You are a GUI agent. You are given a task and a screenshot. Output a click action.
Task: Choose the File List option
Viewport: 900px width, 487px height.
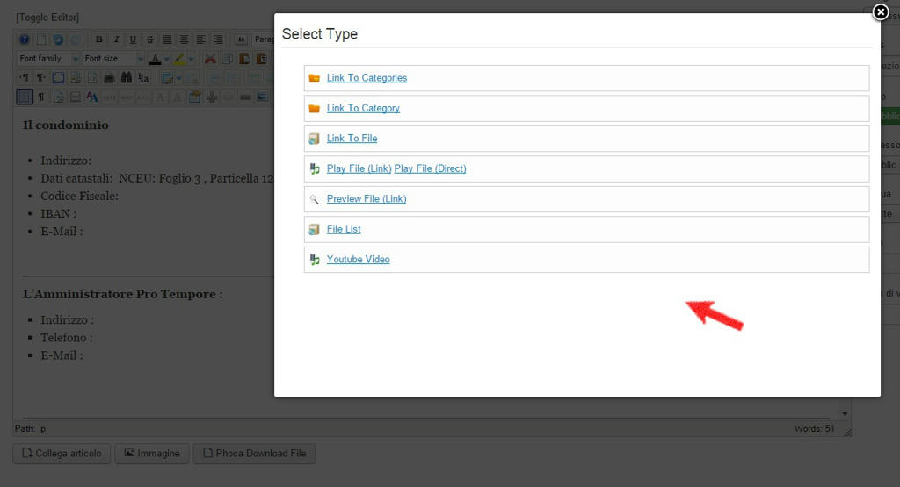pos(344,230)
